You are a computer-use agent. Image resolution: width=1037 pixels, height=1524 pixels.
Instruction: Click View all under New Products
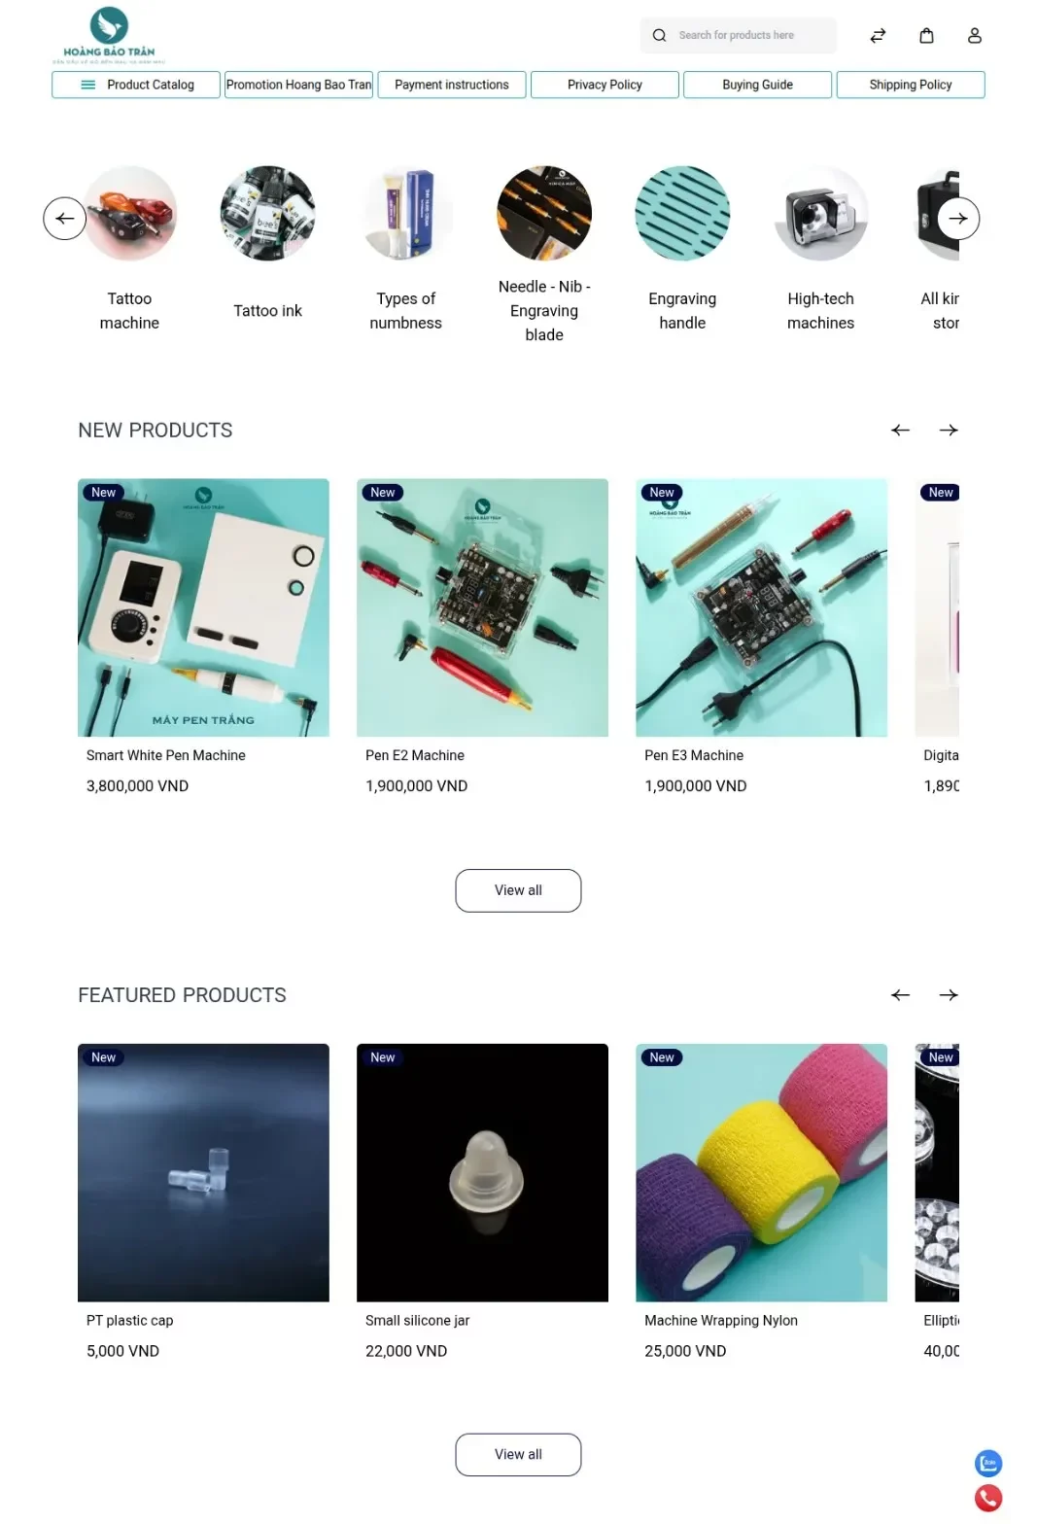tap(518, 890)
